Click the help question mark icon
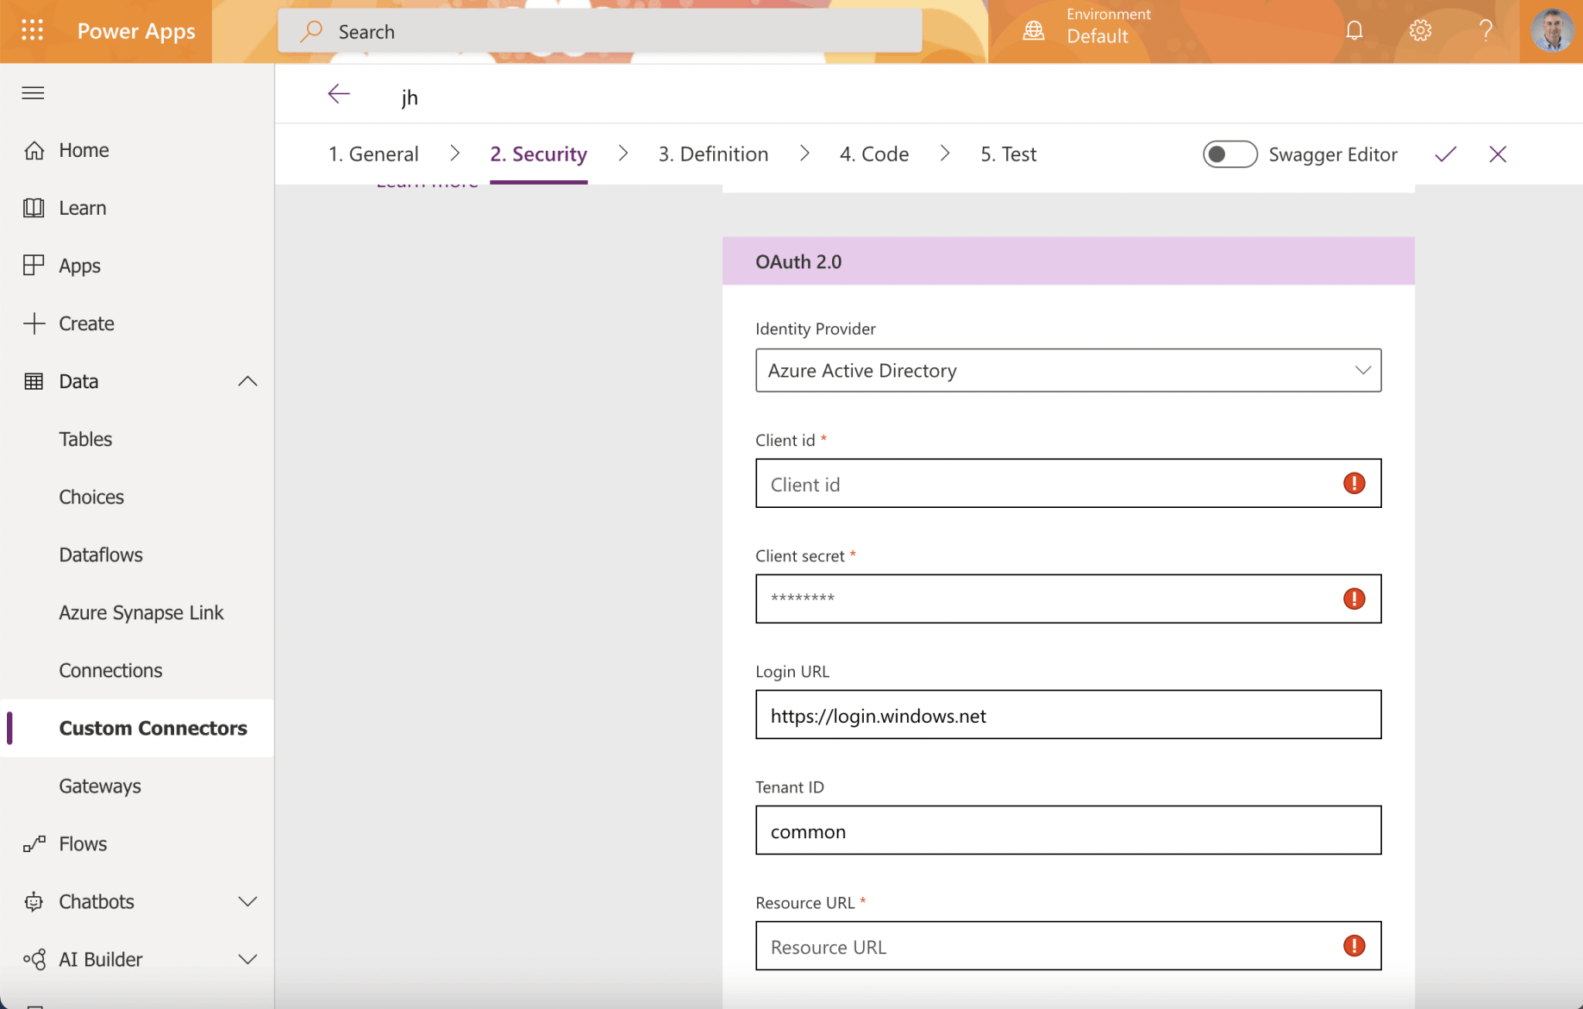Viewport: 1583px width, 1009px height. [1485, 31]
